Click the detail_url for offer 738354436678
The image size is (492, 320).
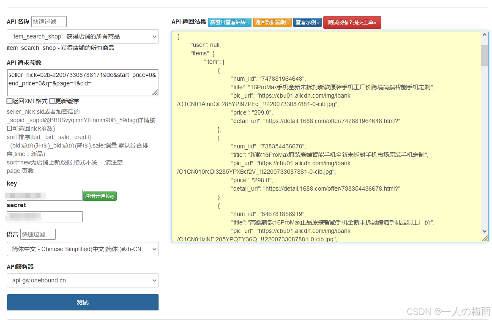(x=316, y=189)
